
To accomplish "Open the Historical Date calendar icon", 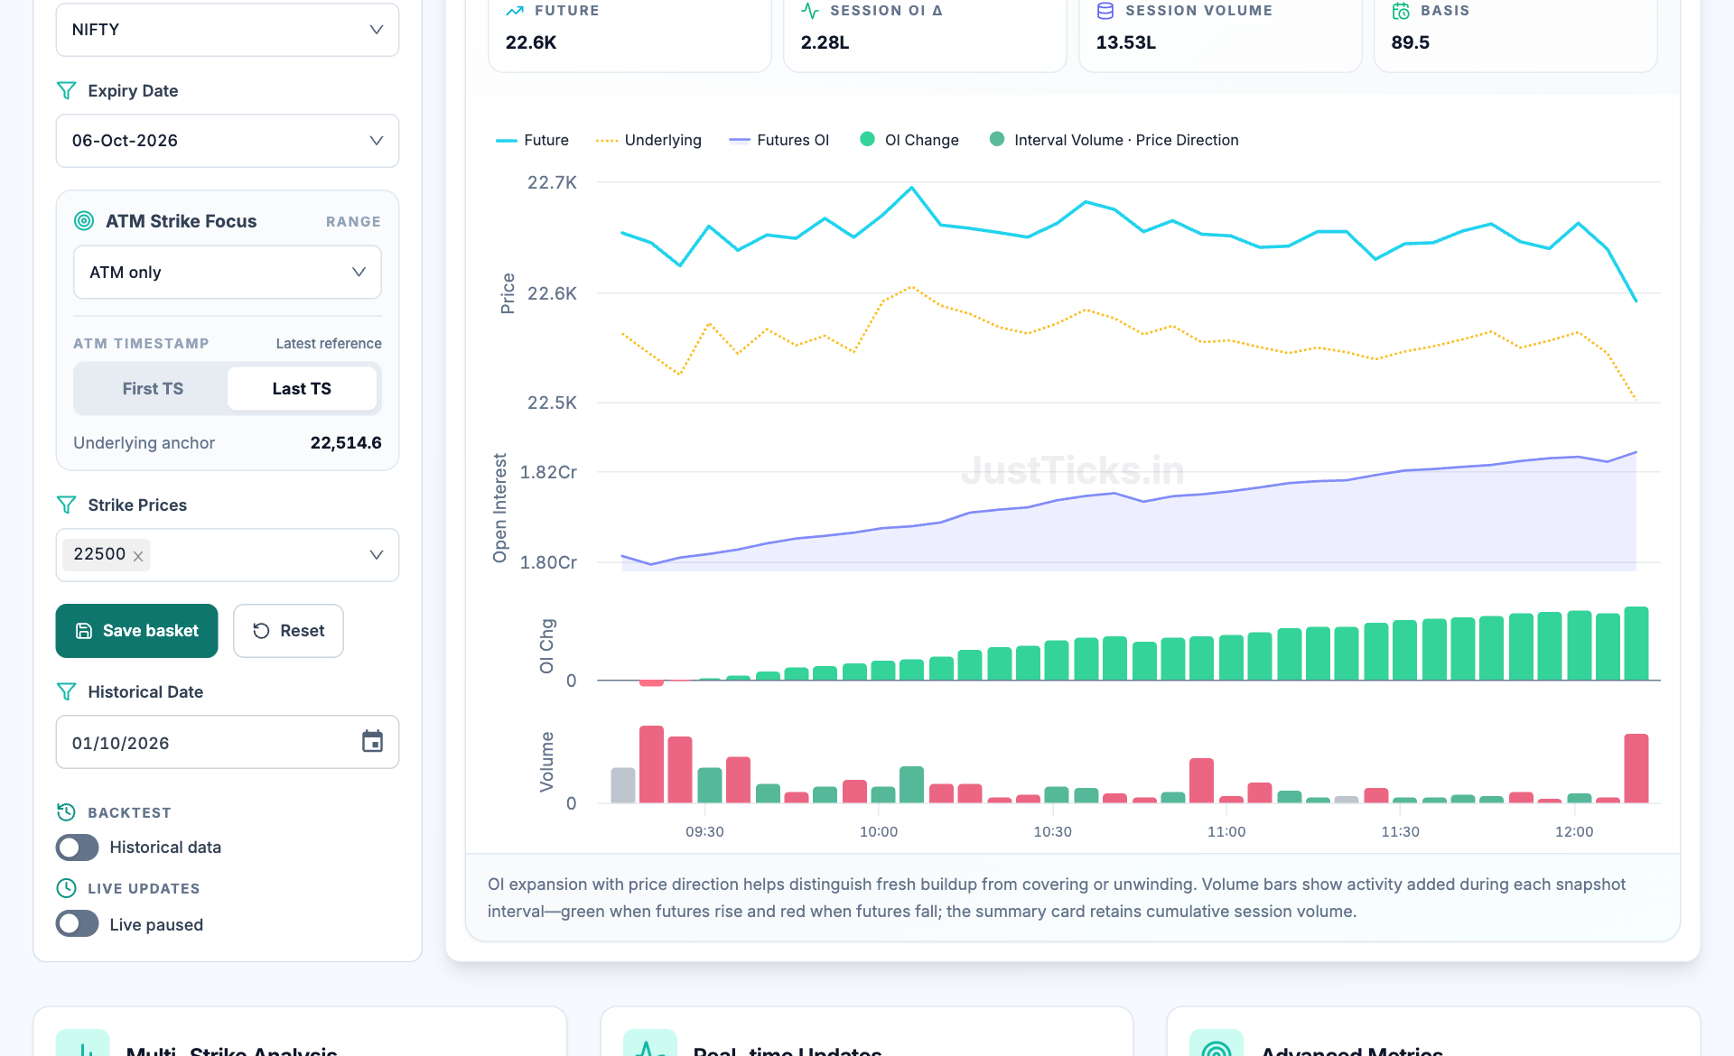I will (372, 742).
